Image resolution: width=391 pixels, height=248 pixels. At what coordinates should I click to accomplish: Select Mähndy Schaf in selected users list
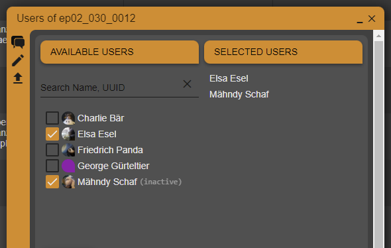coord(239,95)
